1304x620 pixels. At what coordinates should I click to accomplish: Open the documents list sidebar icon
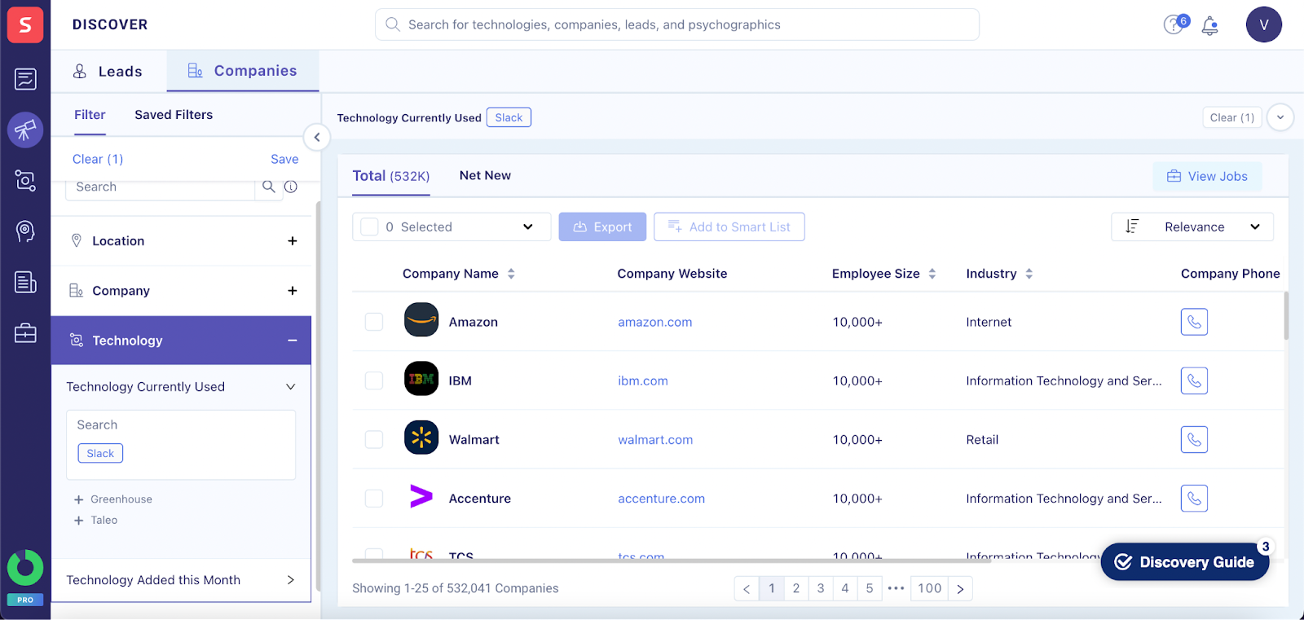(25, 282)
